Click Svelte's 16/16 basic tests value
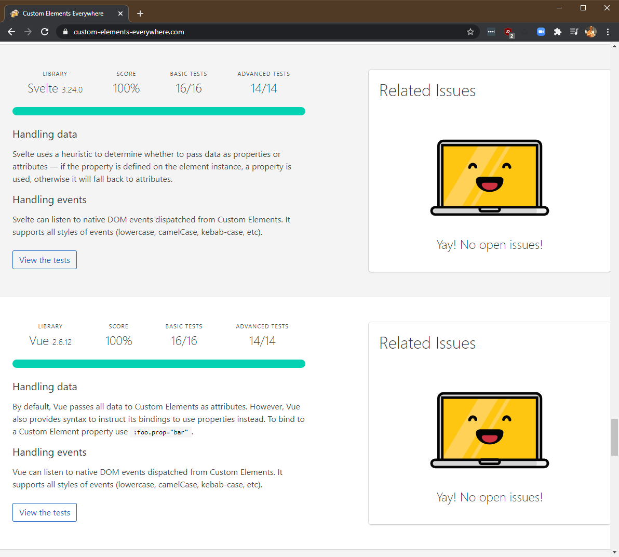 (189, 88)
